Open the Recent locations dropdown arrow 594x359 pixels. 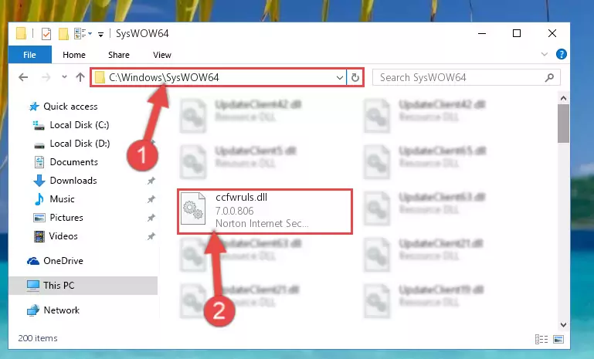pos(64,77)
